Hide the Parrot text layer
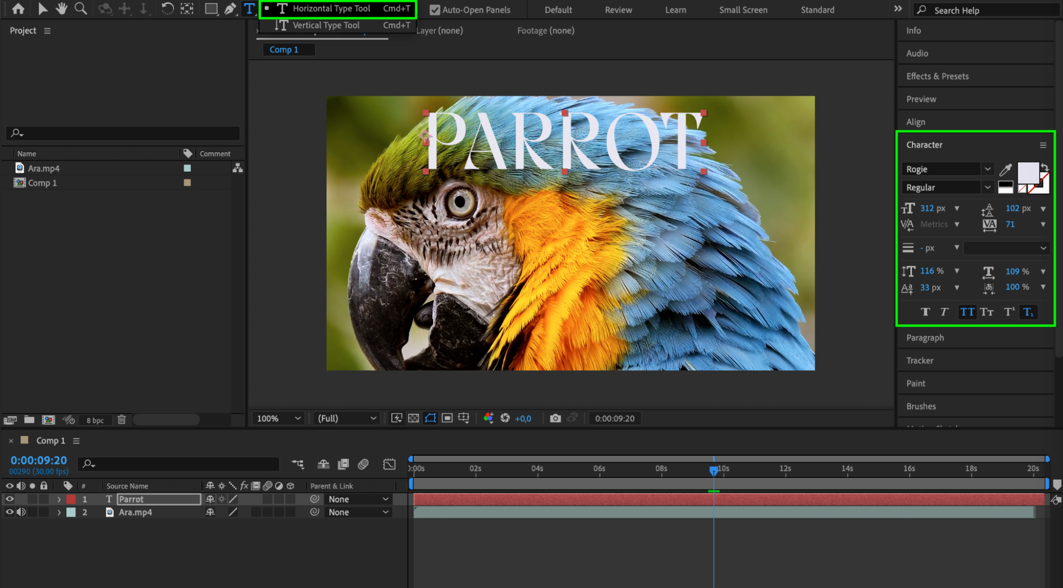Screen dimensions: 1063x588 (x=10, y=499)
